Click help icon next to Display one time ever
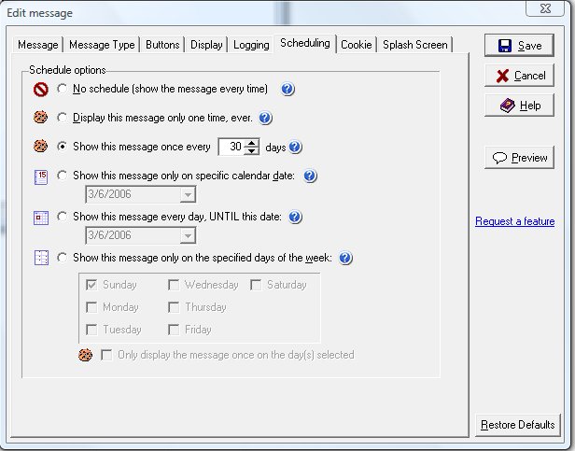The image size is (575, 451). pos(265,119)
